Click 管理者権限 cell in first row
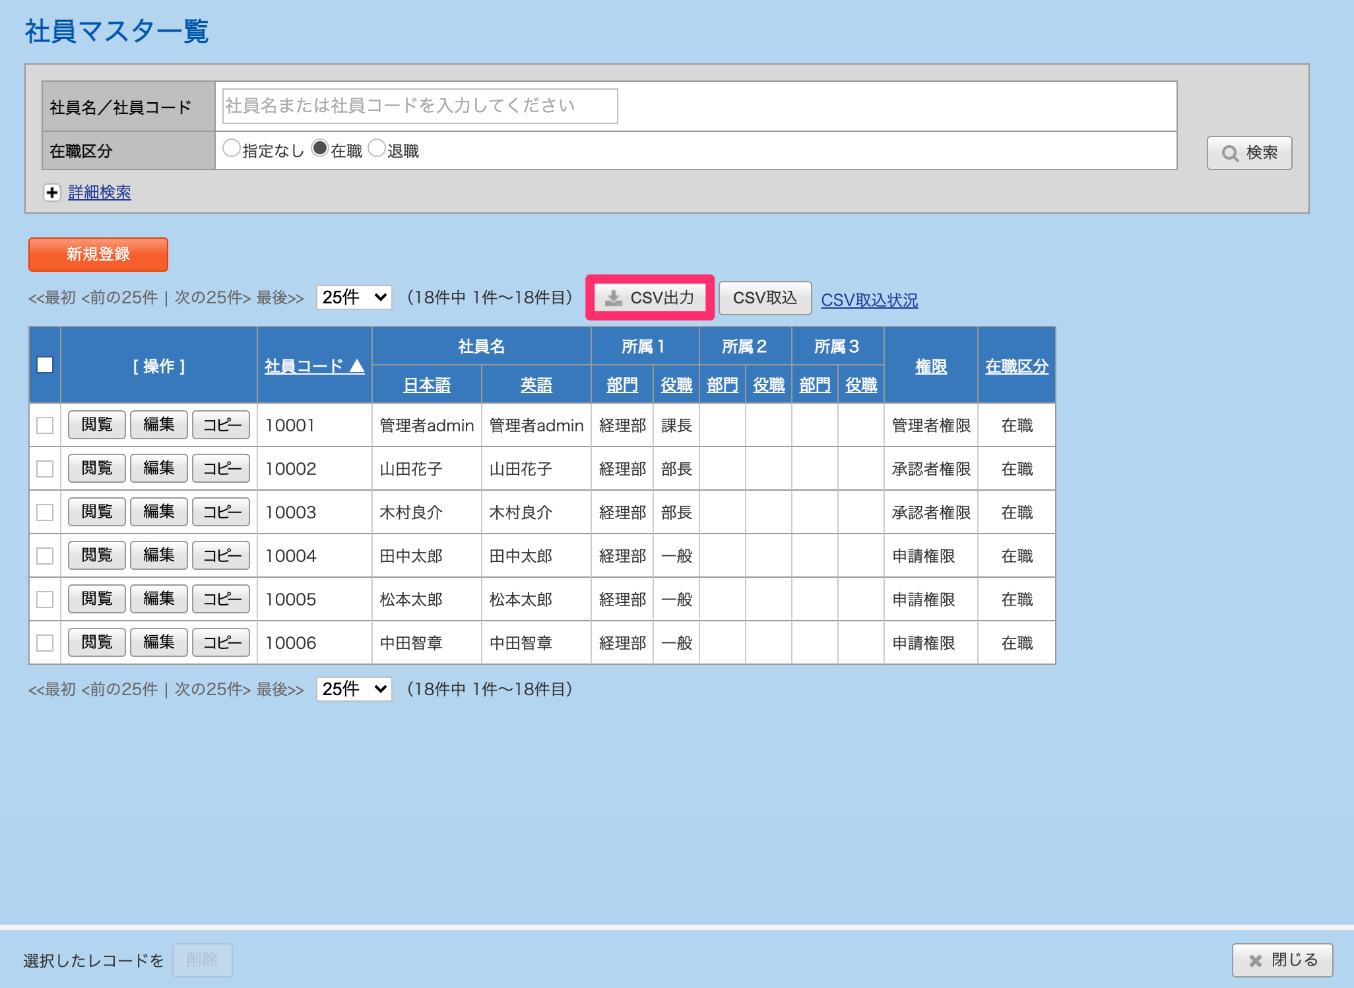 931,425
